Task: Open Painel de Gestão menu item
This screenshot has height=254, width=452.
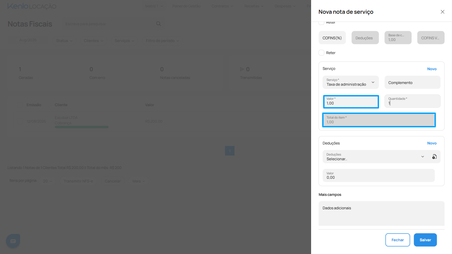Action: [186, 6]
